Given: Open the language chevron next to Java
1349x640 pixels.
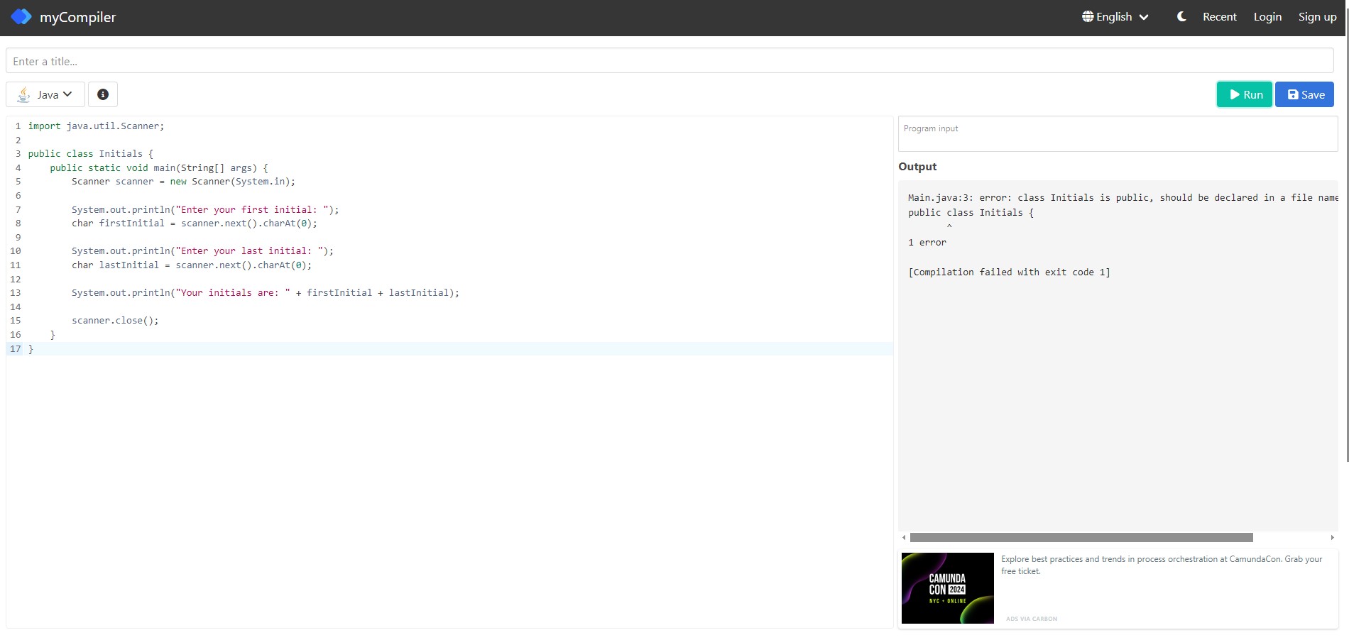Looking at the screenshot, I should (x=67, y=94).
